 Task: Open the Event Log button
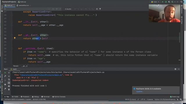tap(174, 97)
